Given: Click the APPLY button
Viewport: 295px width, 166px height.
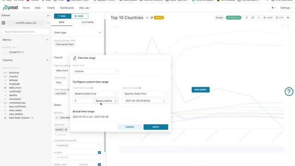Looking at the screenshot, I should coord(156,127).
